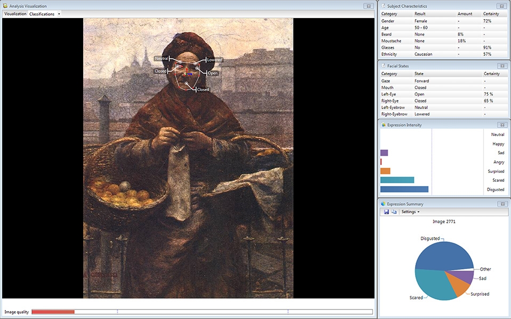The height and width of the screenshot is (319, 511).
Task: Select the Ethnicity row
Action: click(444, 54)
